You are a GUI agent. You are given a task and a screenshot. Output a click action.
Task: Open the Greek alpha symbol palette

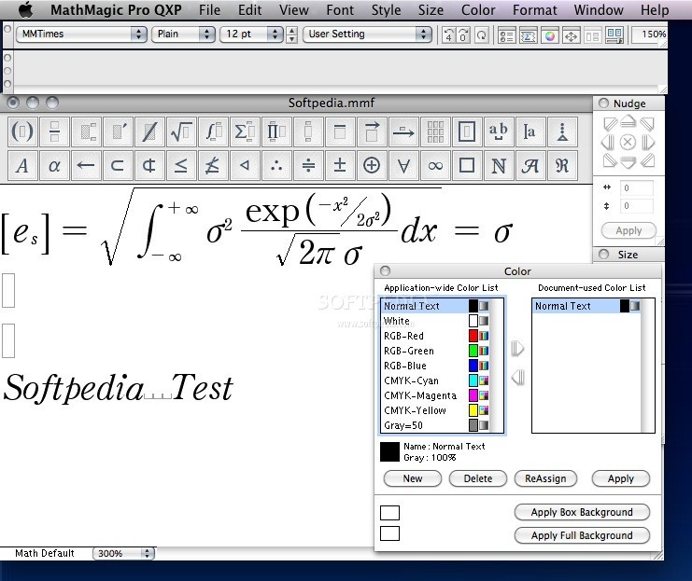[x=54, y=166]
